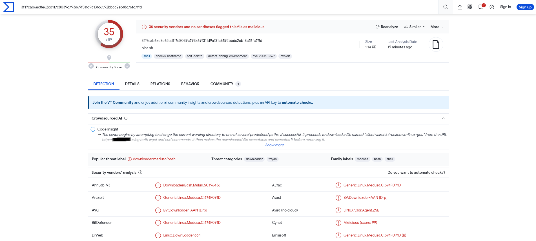Open the apps grid icon

[470, 7]
